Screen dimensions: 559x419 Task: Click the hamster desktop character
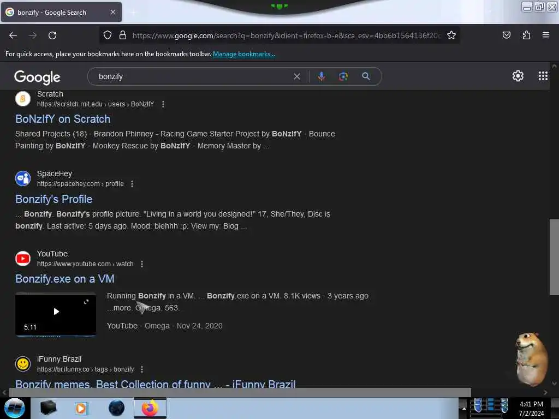point(531,359)
